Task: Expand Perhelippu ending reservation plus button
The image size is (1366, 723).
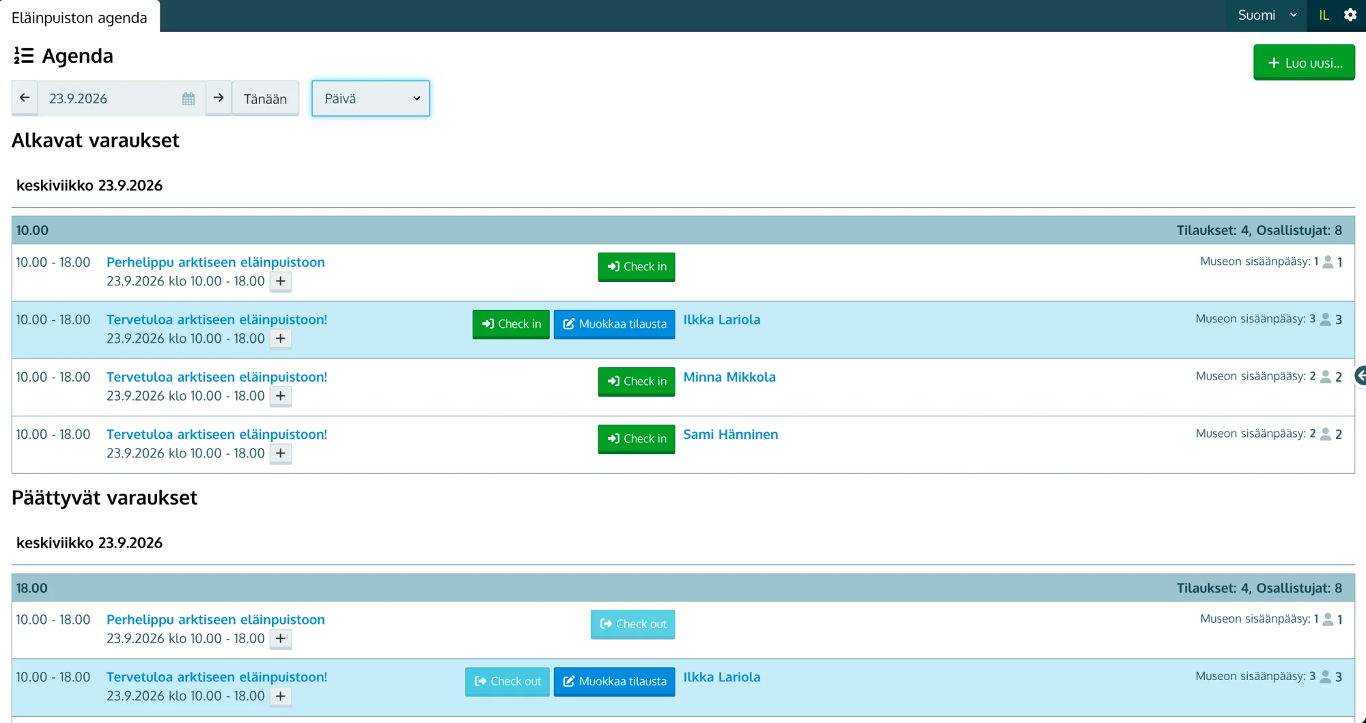Action: click(x=281, y=639)
